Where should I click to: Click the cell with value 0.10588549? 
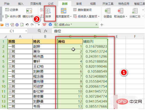tap(95, 71)
